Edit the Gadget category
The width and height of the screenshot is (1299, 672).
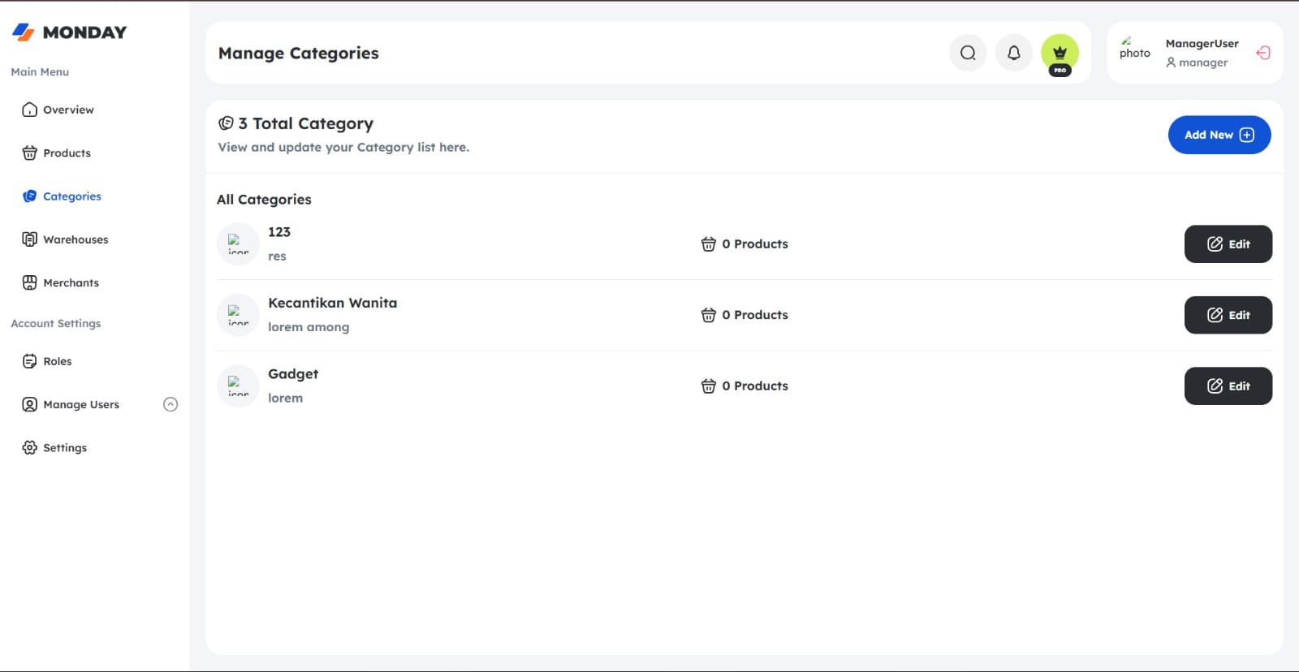[x=1228, y=386]
